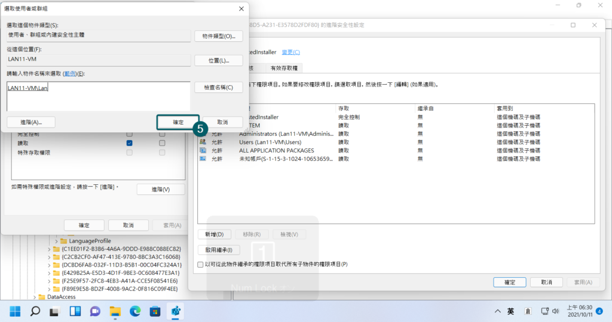Open Microsoft Store from taskbar
This screenshot has width=612, height=322.
click(155, 311)
